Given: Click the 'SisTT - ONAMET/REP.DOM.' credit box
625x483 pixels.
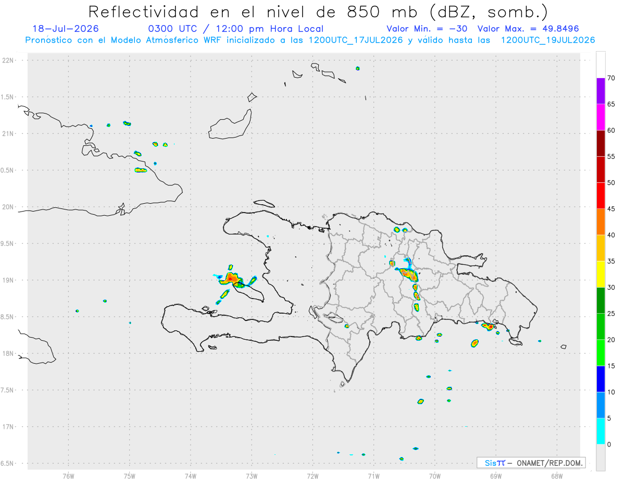Looking at the screenshot, I should pyautogui.click(x=531, y=463).
